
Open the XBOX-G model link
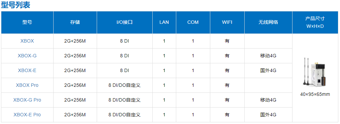coord(27,56)
